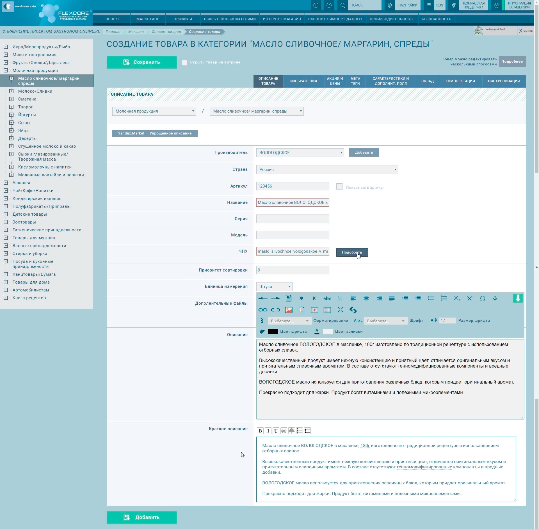Image resolution: width=539 pixels, height=529 pixels.
Task: Click the Артикул input field
Action: click(293, 186)
